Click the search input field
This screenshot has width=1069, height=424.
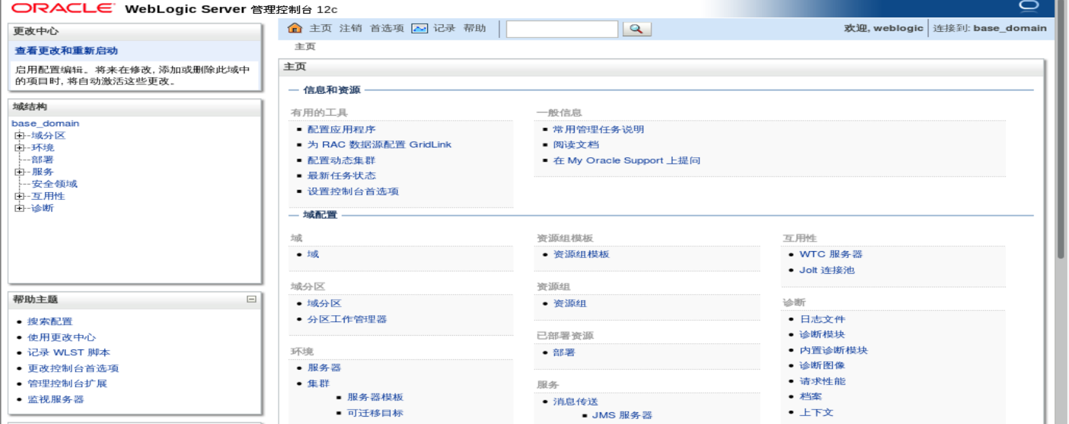pyautogui.click(x=562, y=29)
